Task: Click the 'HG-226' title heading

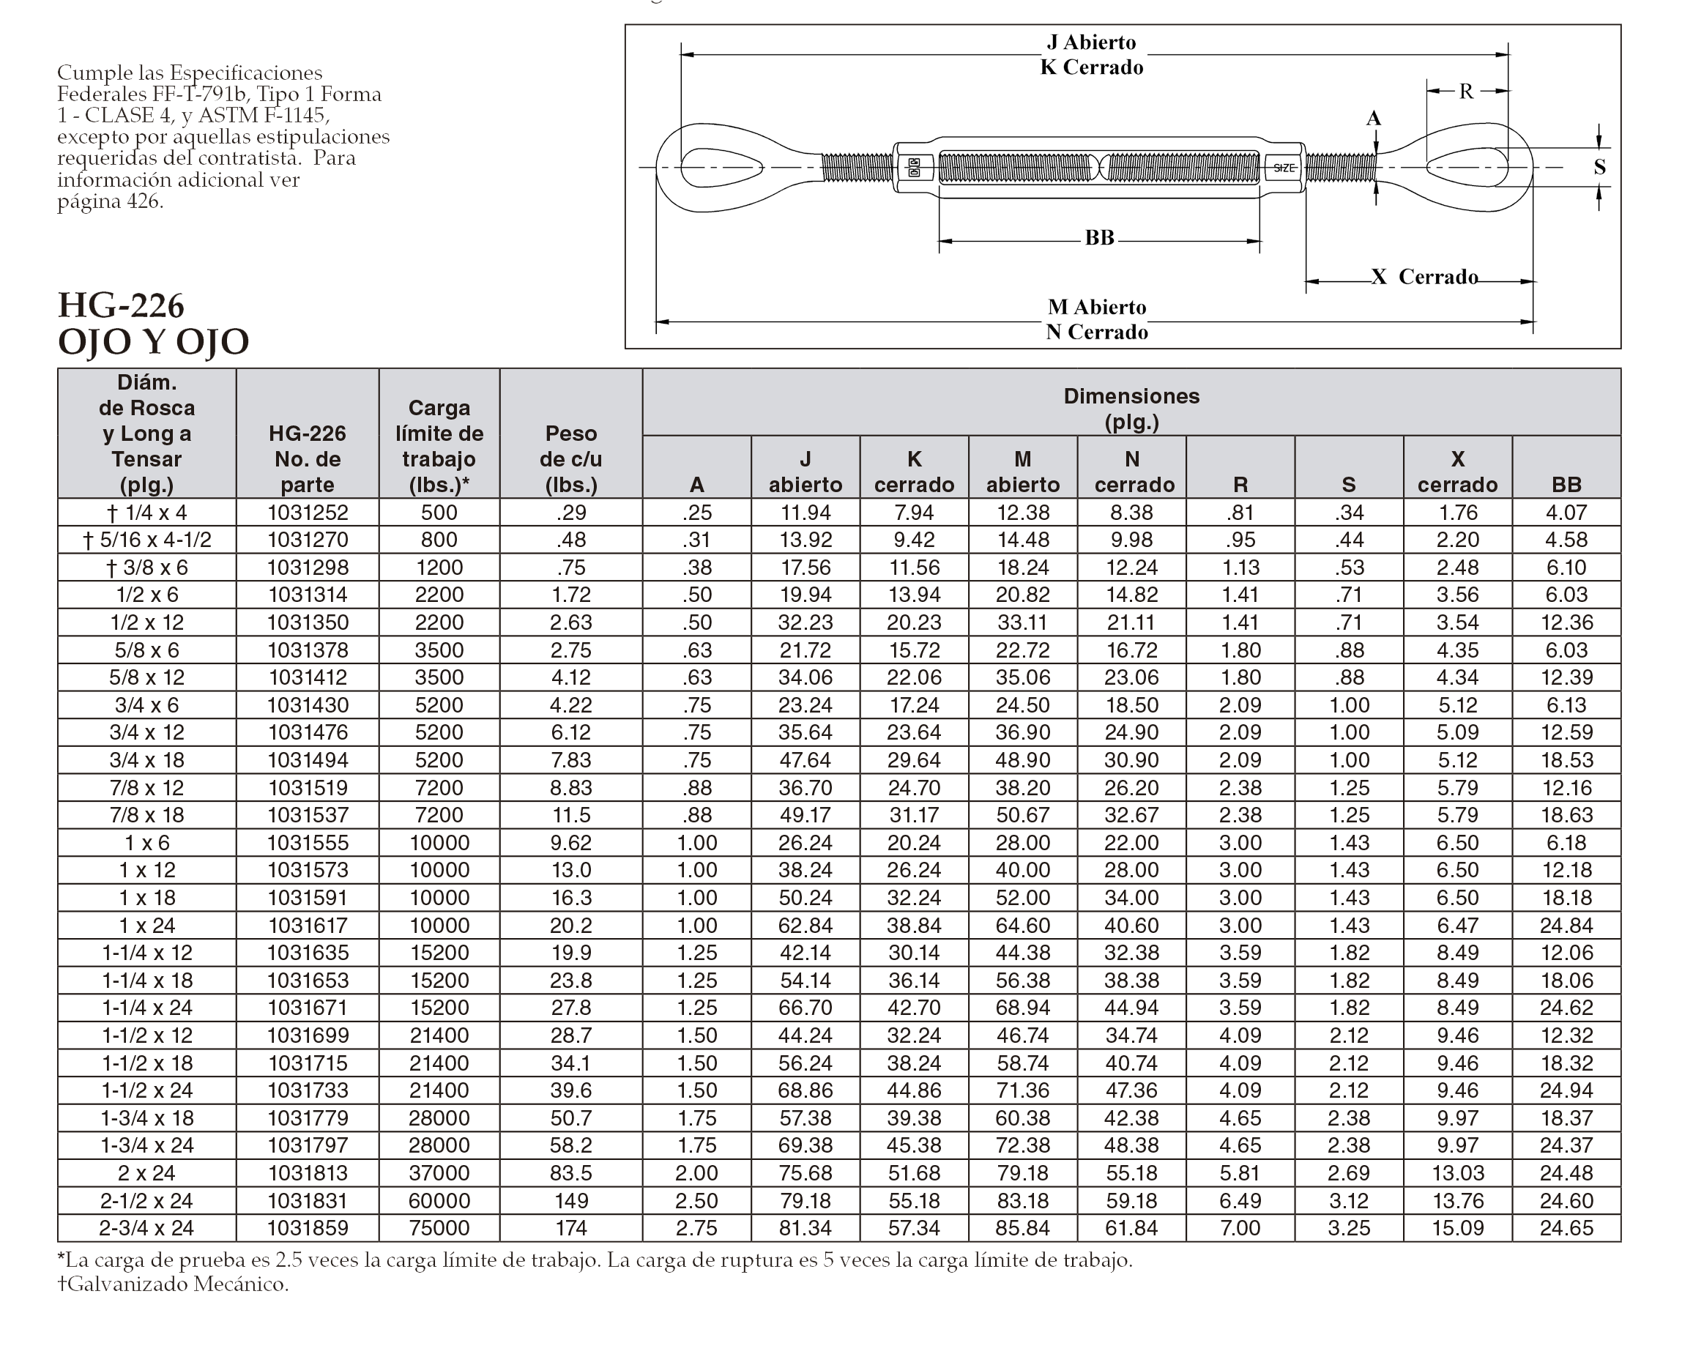Action: pos(121,305)
